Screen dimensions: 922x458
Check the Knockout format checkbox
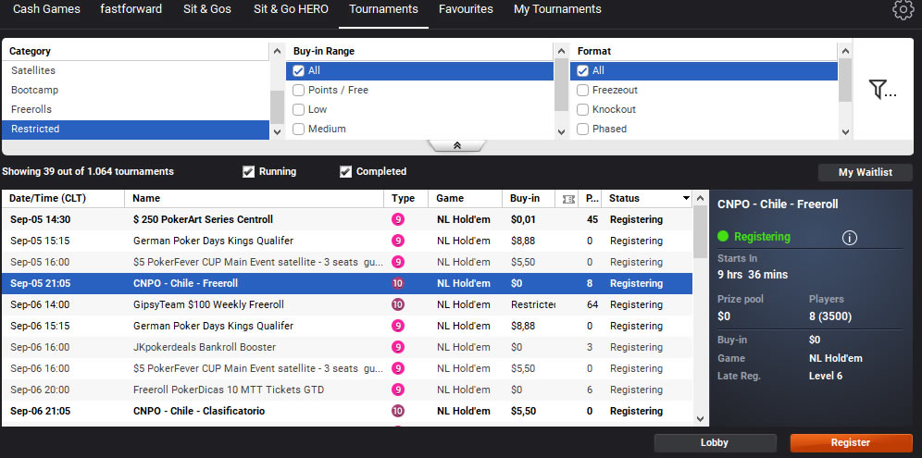click(583, 109)
